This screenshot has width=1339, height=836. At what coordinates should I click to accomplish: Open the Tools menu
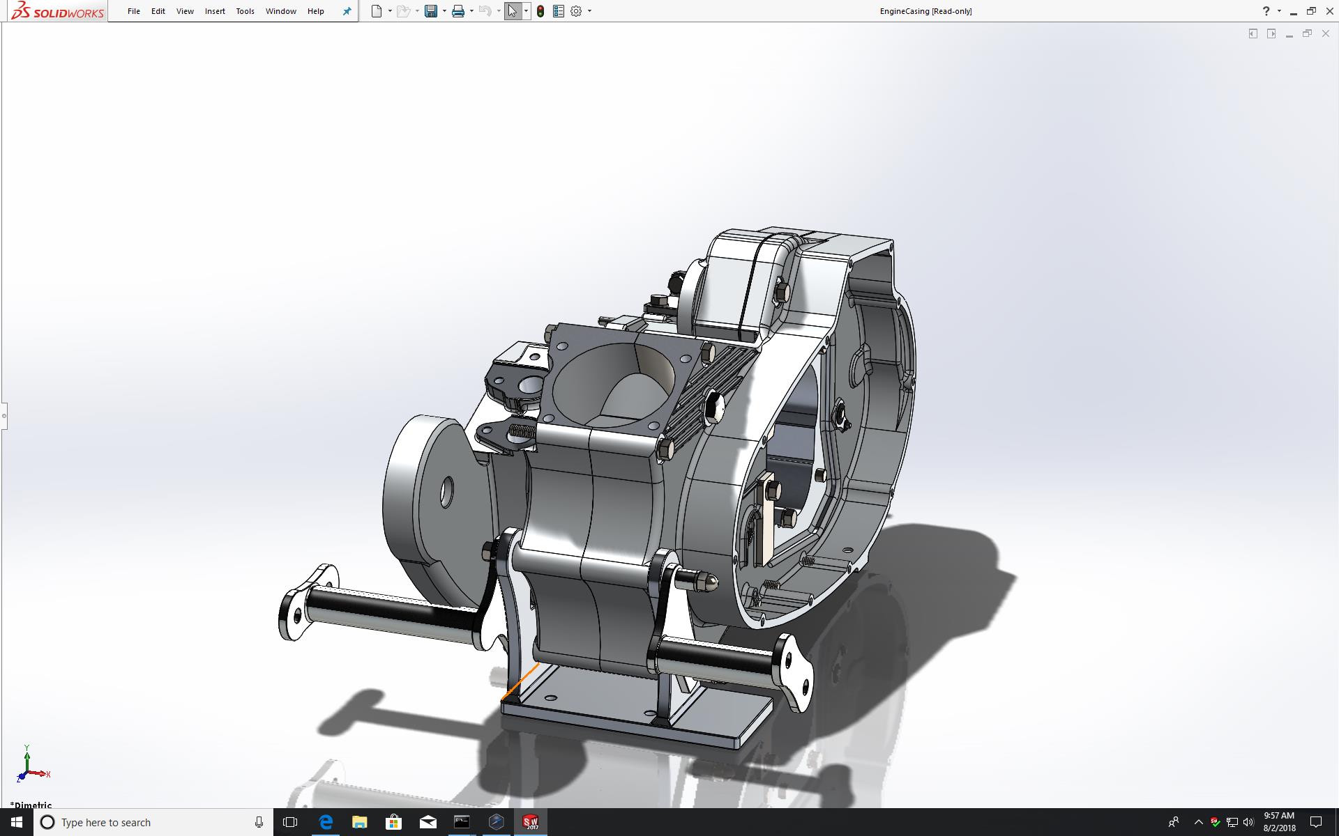[245, 11]
